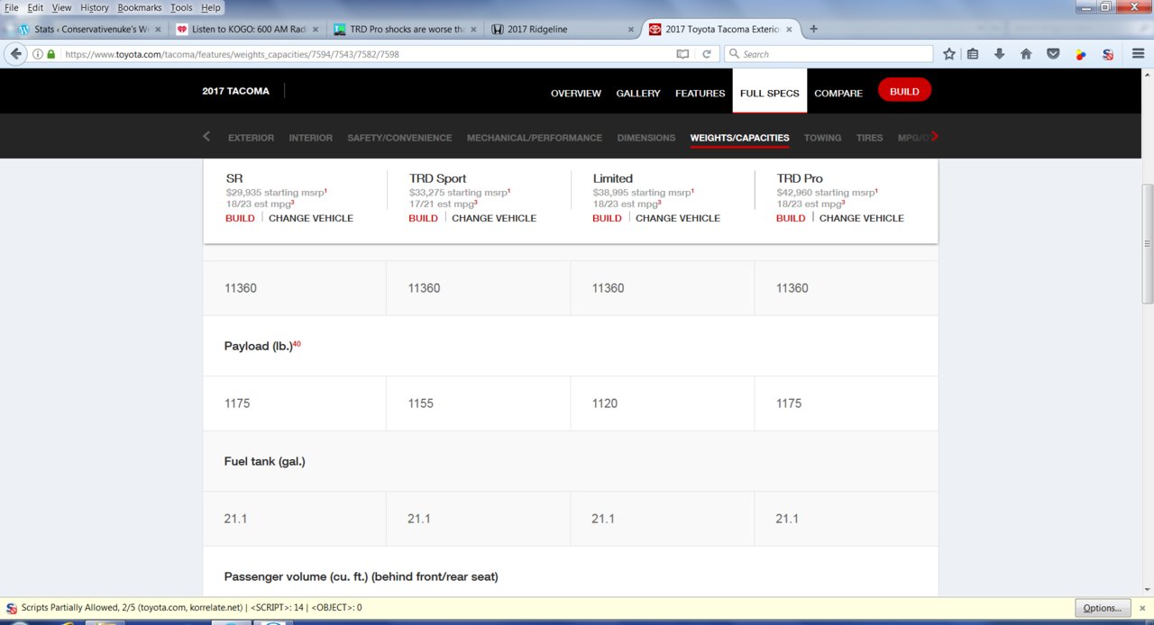The width and height of the screenshot is (1154, 625).
Task: Go to Home page icon
Action: (x=1026, y=54)
